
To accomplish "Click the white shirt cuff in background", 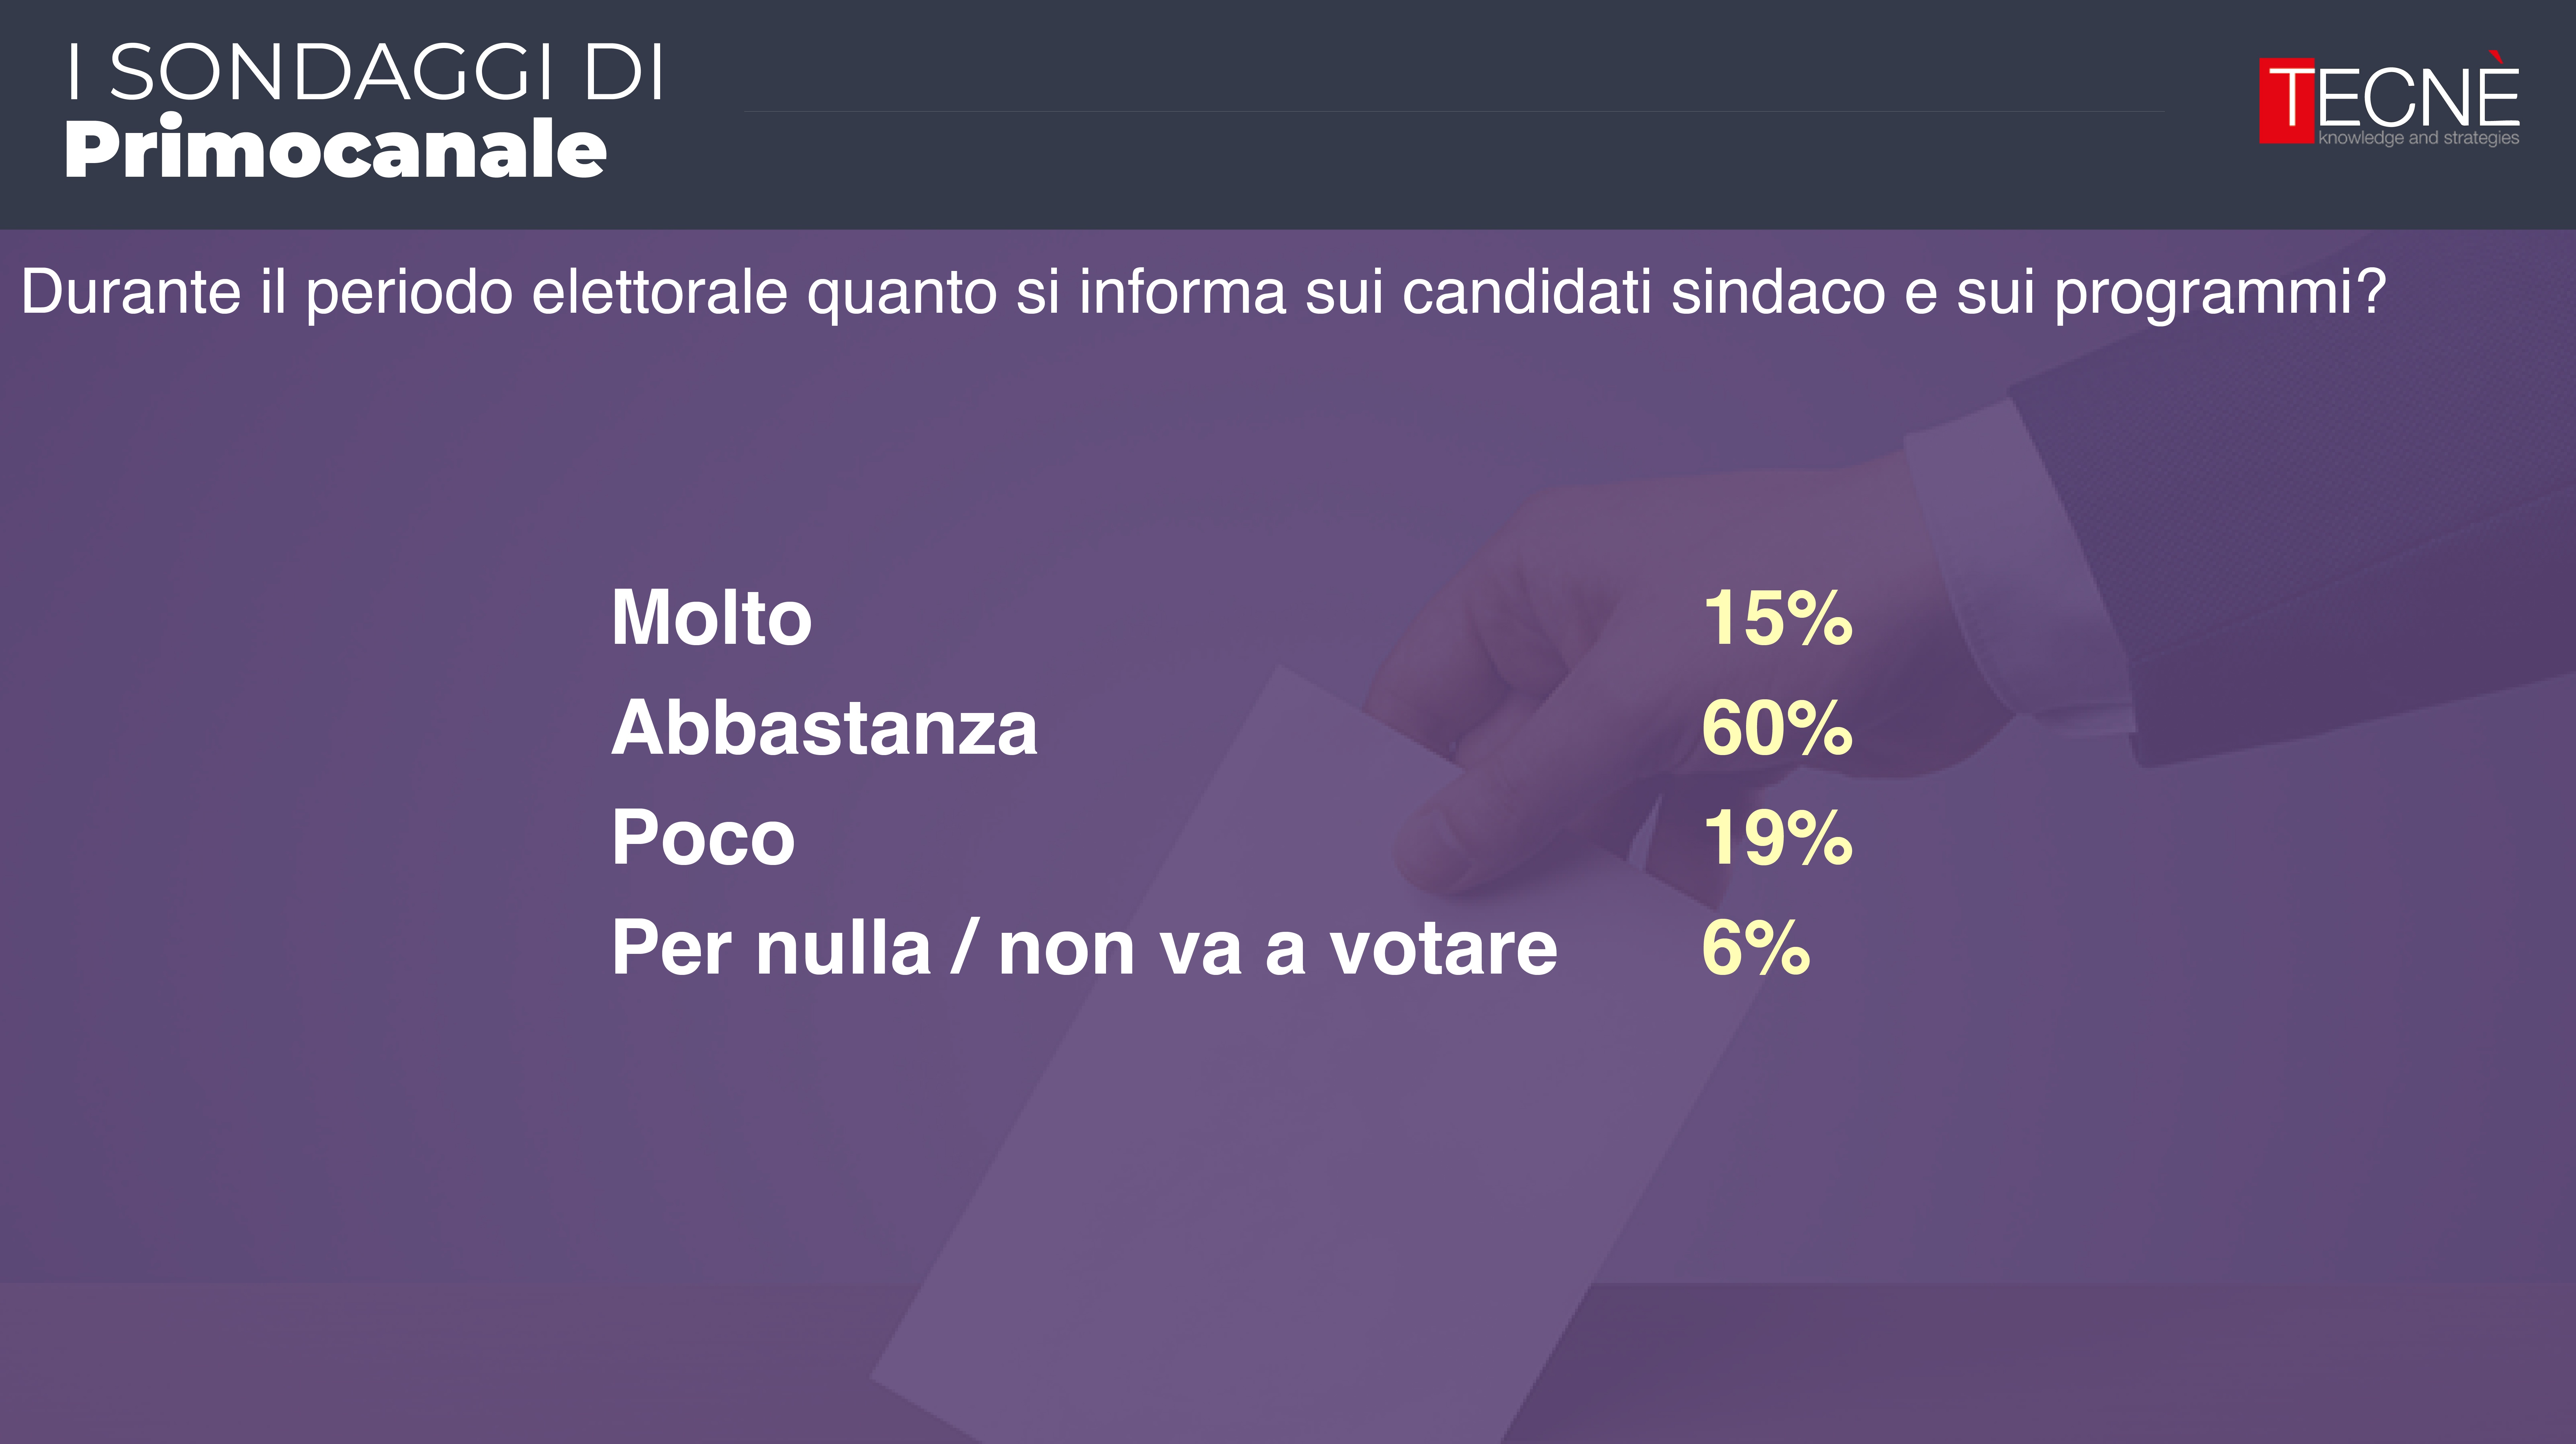I will coord(2010,560).
